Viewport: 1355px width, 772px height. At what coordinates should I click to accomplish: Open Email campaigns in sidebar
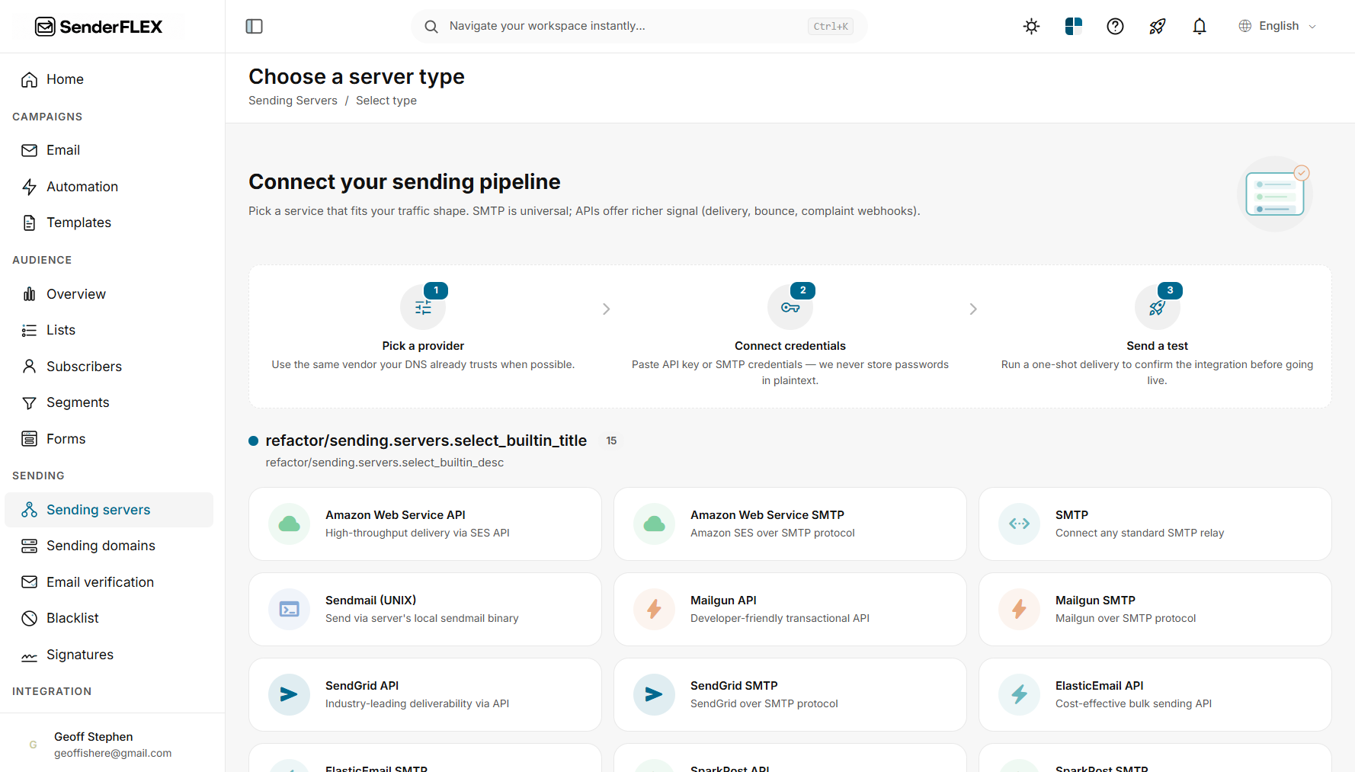point(109,150)
